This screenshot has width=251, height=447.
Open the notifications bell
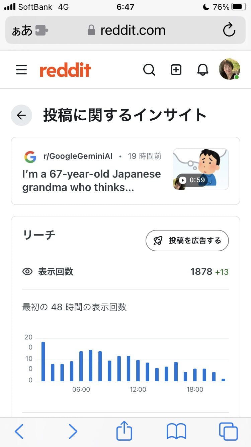pyautogui.click(x=202, y=70)
